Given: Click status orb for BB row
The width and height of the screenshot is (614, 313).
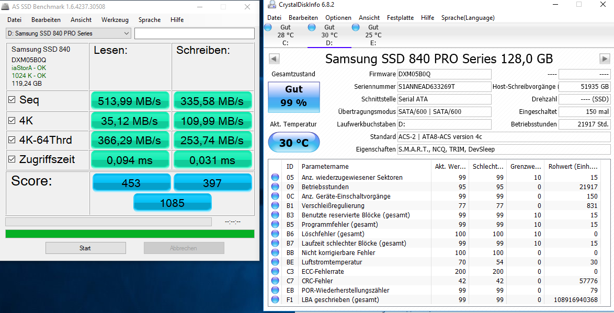Looking at the screenshot, I should (x=275, y=252).
